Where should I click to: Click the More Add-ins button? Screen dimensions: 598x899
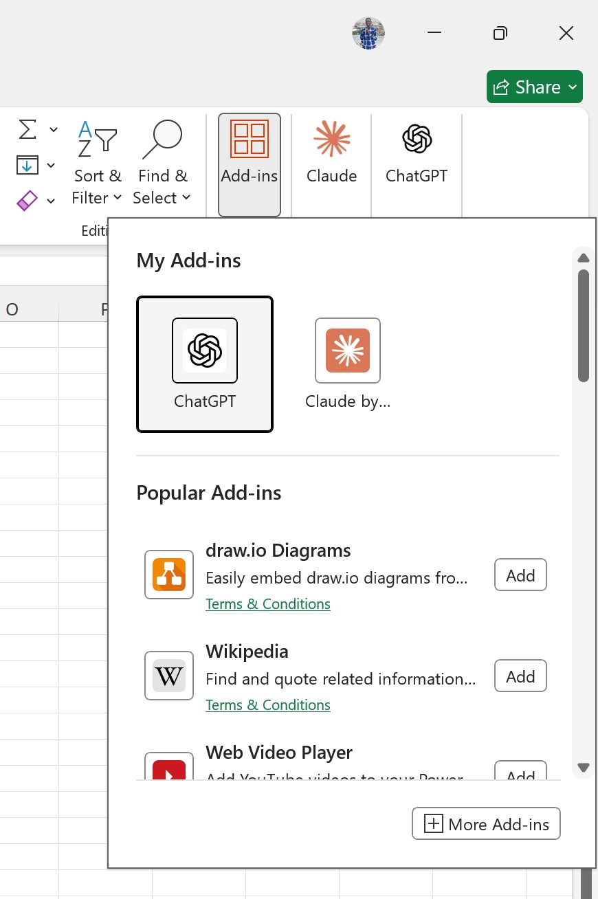(x=486, y=823)
